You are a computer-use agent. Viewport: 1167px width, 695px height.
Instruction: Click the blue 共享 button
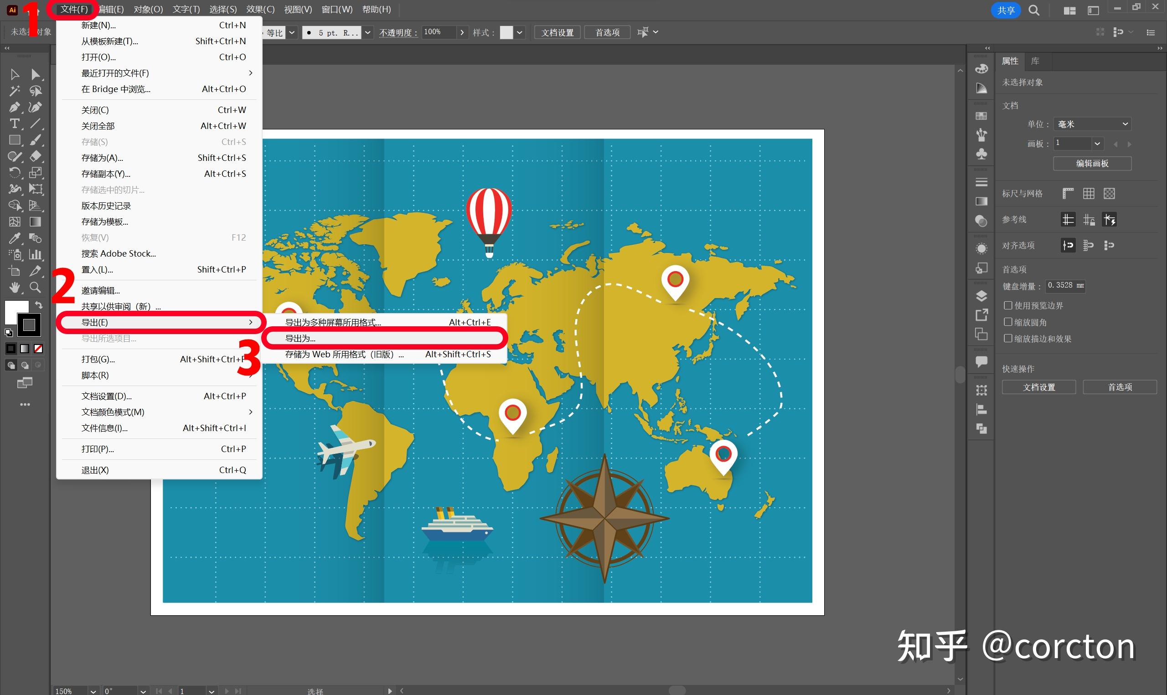[1006, 10]
